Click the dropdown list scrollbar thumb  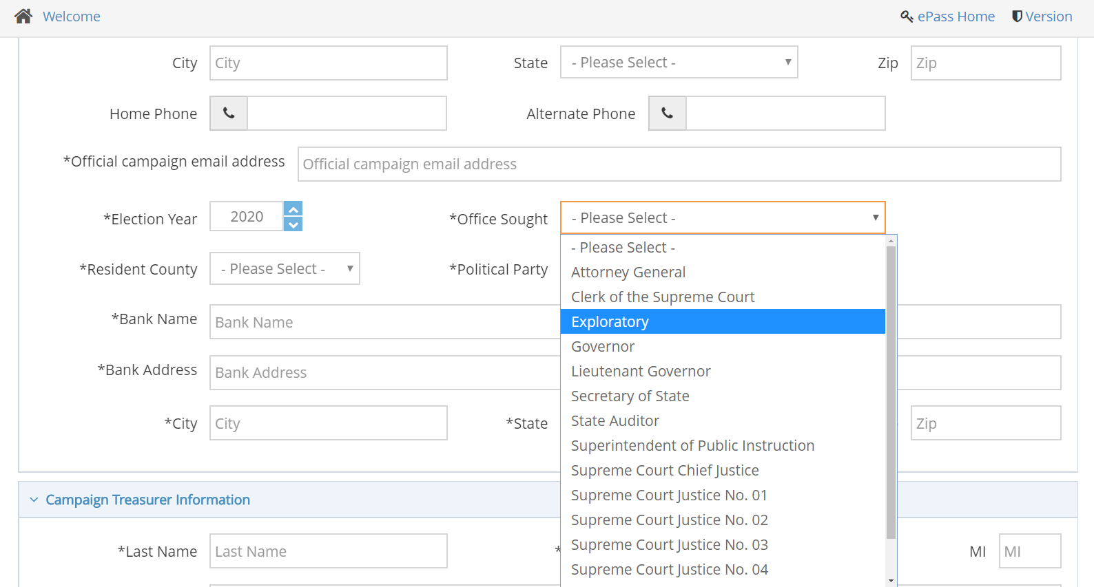[891, 392]
